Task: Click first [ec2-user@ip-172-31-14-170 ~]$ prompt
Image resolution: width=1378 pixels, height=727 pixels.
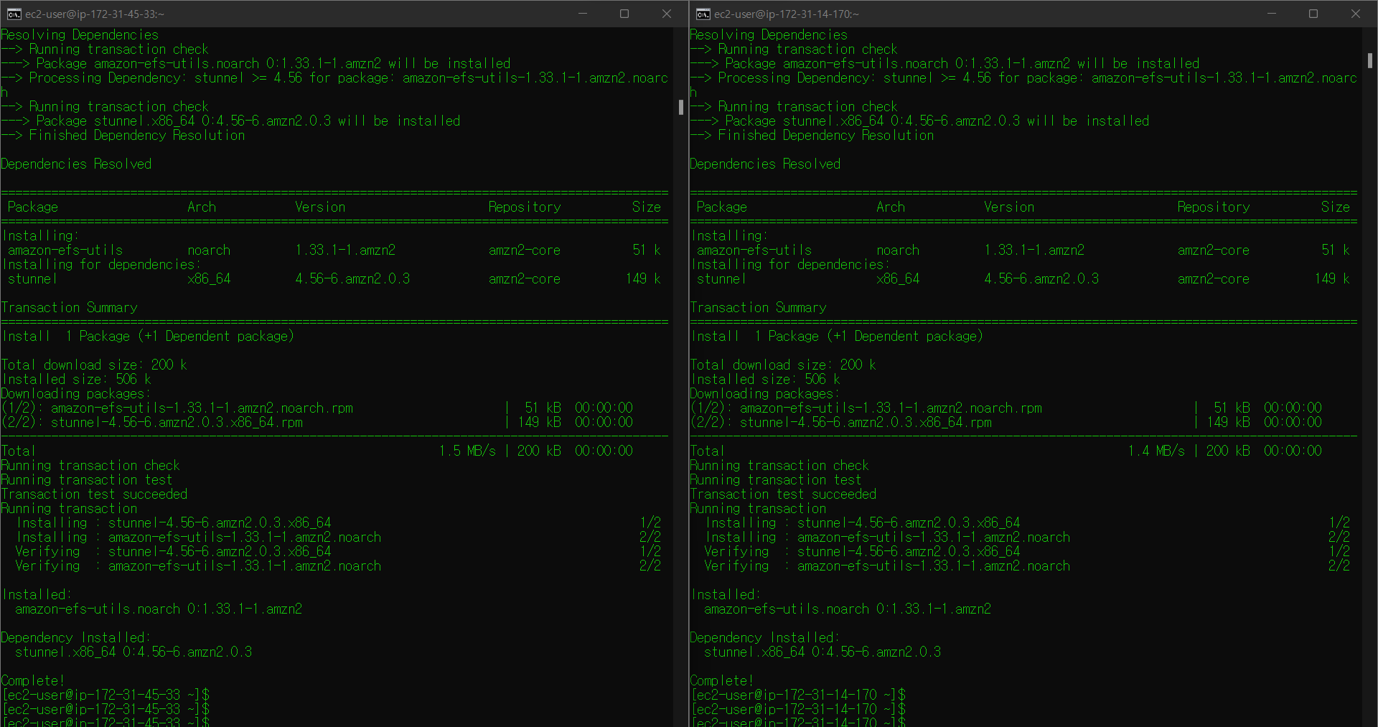Action: [798, 695]
